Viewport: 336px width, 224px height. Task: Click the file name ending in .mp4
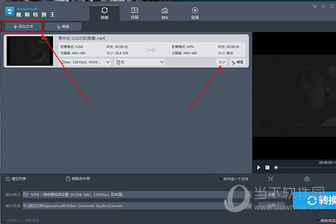(82, 38)
